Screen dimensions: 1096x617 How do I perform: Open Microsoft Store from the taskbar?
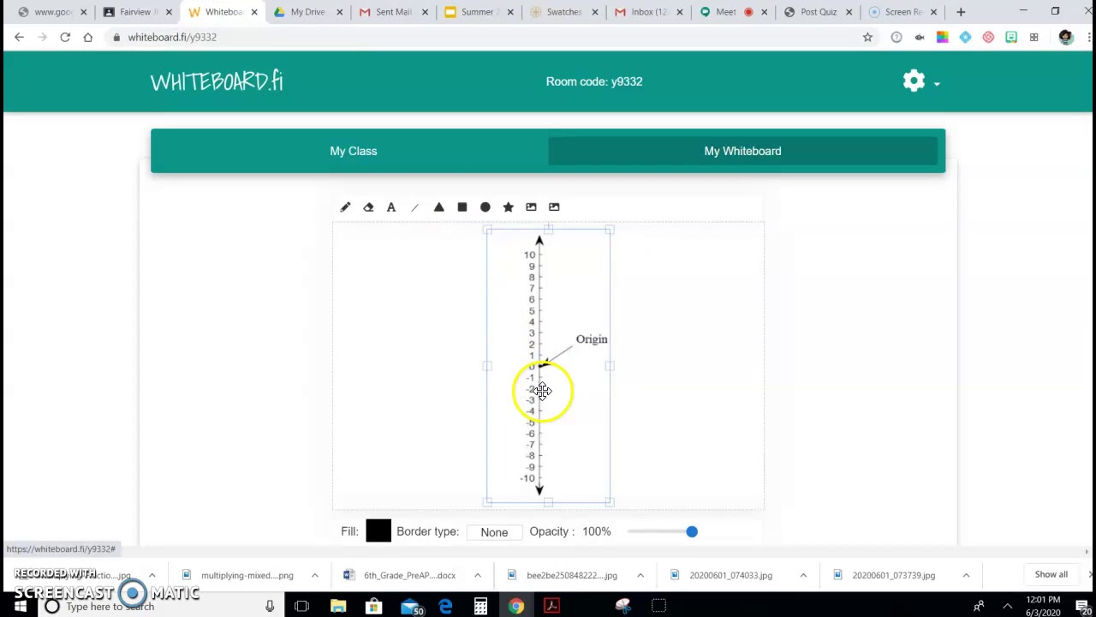click(x=373, y=607)
